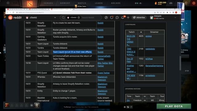Screen dimensions: 197x111
Task: Click the red power quit icon
Action: pos(194,3)
